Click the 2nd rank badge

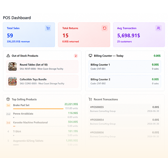pyautogui.click(x=8, y=114)
